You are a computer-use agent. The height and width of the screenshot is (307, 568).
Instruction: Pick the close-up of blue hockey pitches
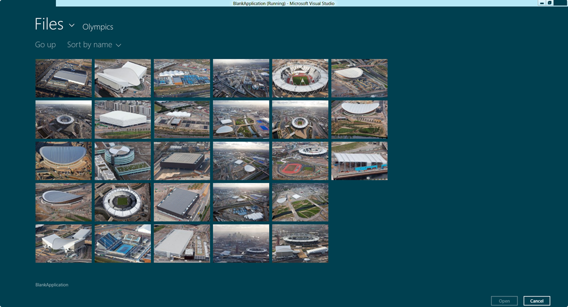[123, 243]
